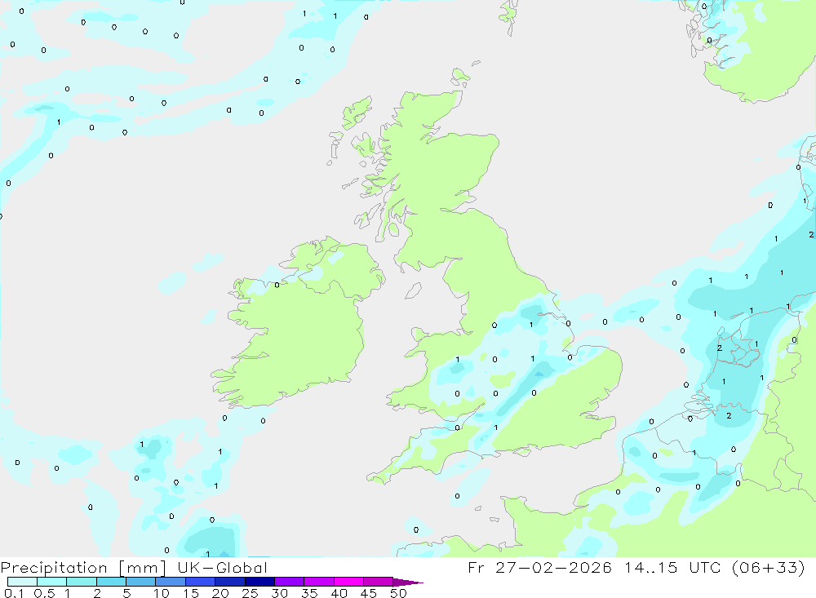816x598 pixels.
Task: Click the "25" legend scale value
Action: pos(251,593)
